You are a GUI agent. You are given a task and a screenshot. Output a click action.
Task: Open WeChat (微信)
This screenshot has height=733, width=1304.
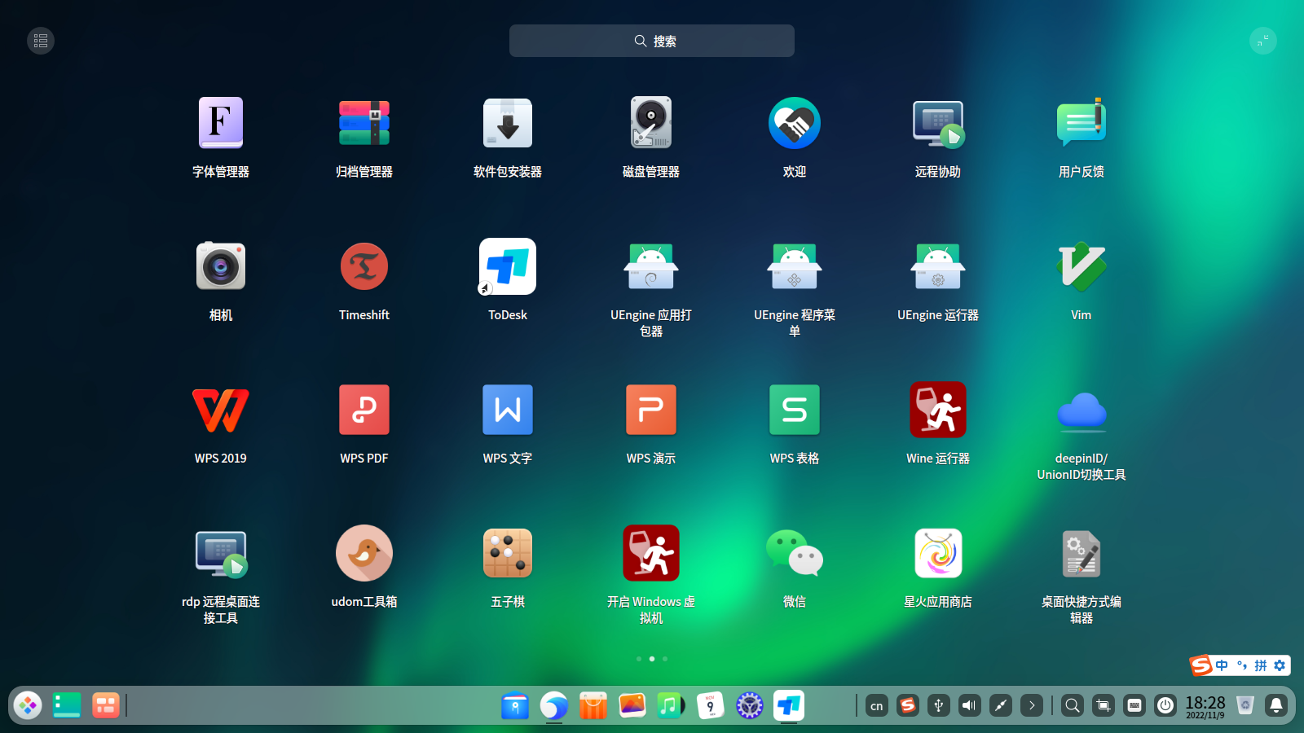(x=795, y=553)
